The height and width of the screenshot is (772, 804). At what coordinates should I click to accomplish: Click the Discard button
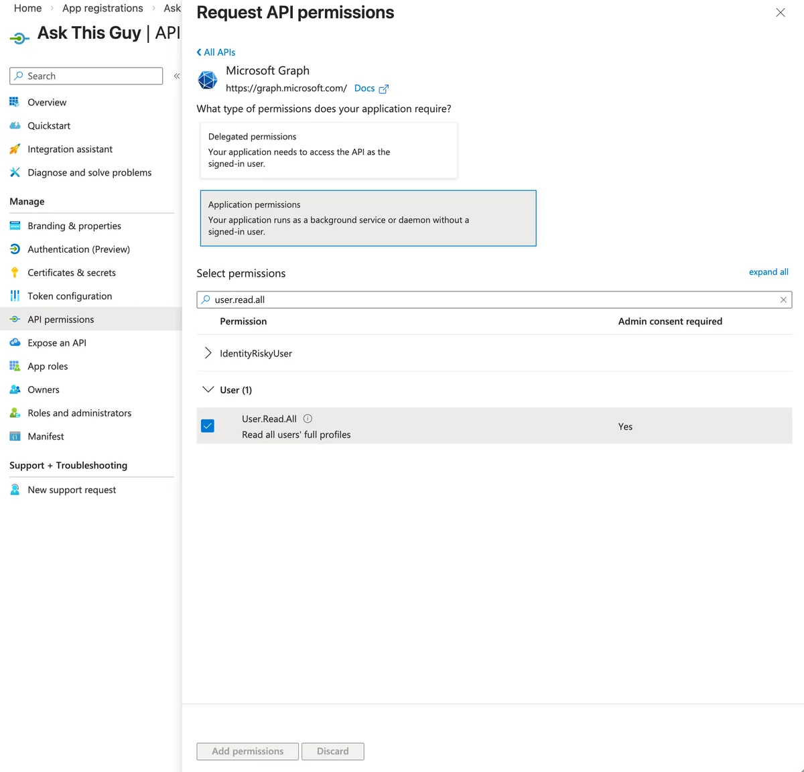point(333,751)
